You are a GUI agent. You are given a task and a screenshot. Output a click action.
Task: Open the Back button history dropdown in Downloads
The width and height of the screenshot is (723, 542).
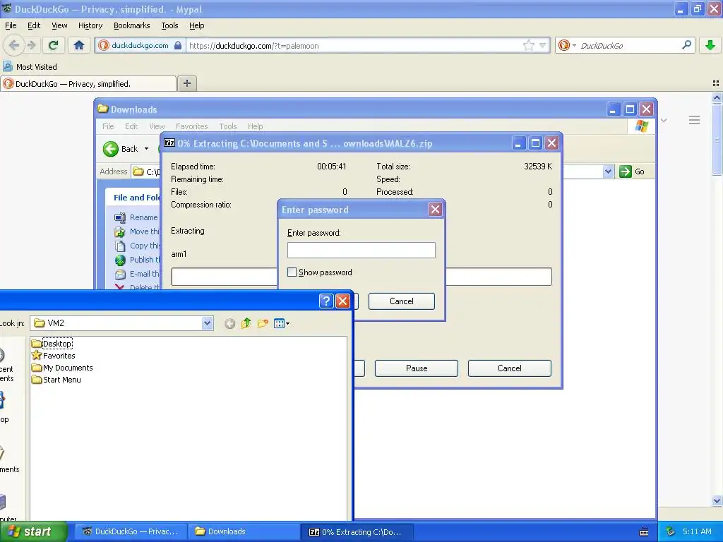pos(146,149)
